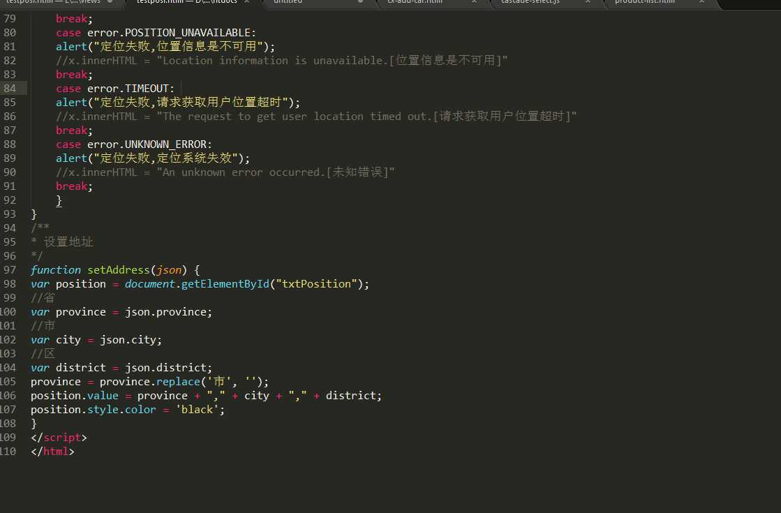This screenshot has height=513, width=781.
Task: Click line number 93 in the gutter
Action: (10, 214)
